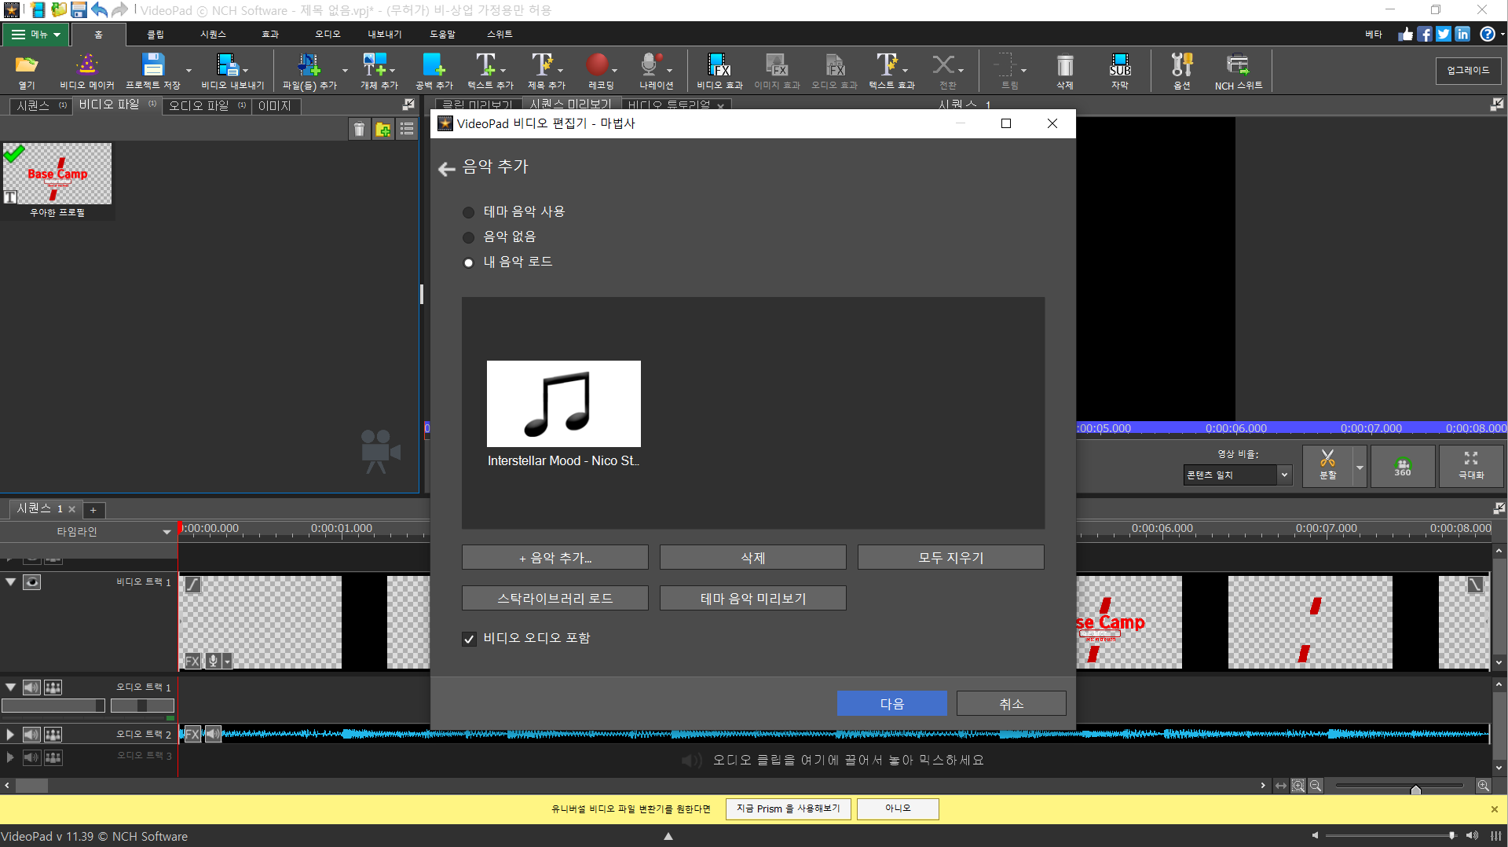Viewport: 1508px width, 847px height.
Task: Open the 클립 ribbon tab
Action: (156, 35)
